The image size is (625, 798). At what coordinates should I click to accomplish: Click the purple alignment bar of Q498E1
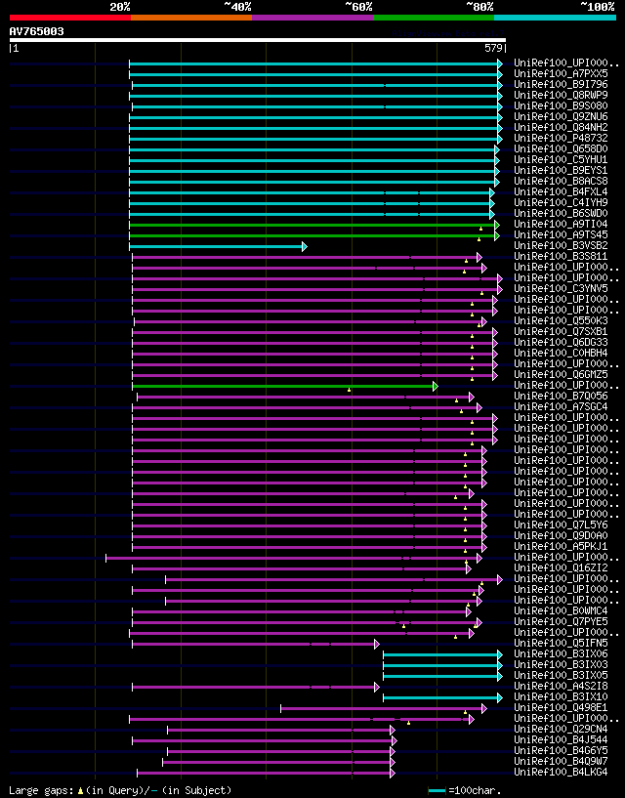(x=383, y=708)
